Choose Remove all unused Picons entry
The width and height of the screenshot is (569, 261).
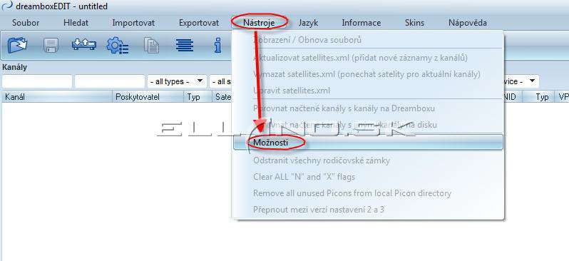[x=368, y=193]
